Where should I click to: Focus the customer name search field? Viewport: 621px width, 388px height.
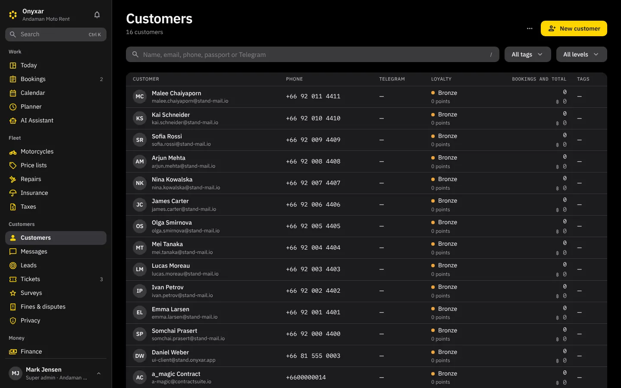click(313, 54)
